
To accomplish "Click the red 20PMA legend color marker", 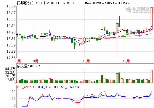I will point(116,3).
